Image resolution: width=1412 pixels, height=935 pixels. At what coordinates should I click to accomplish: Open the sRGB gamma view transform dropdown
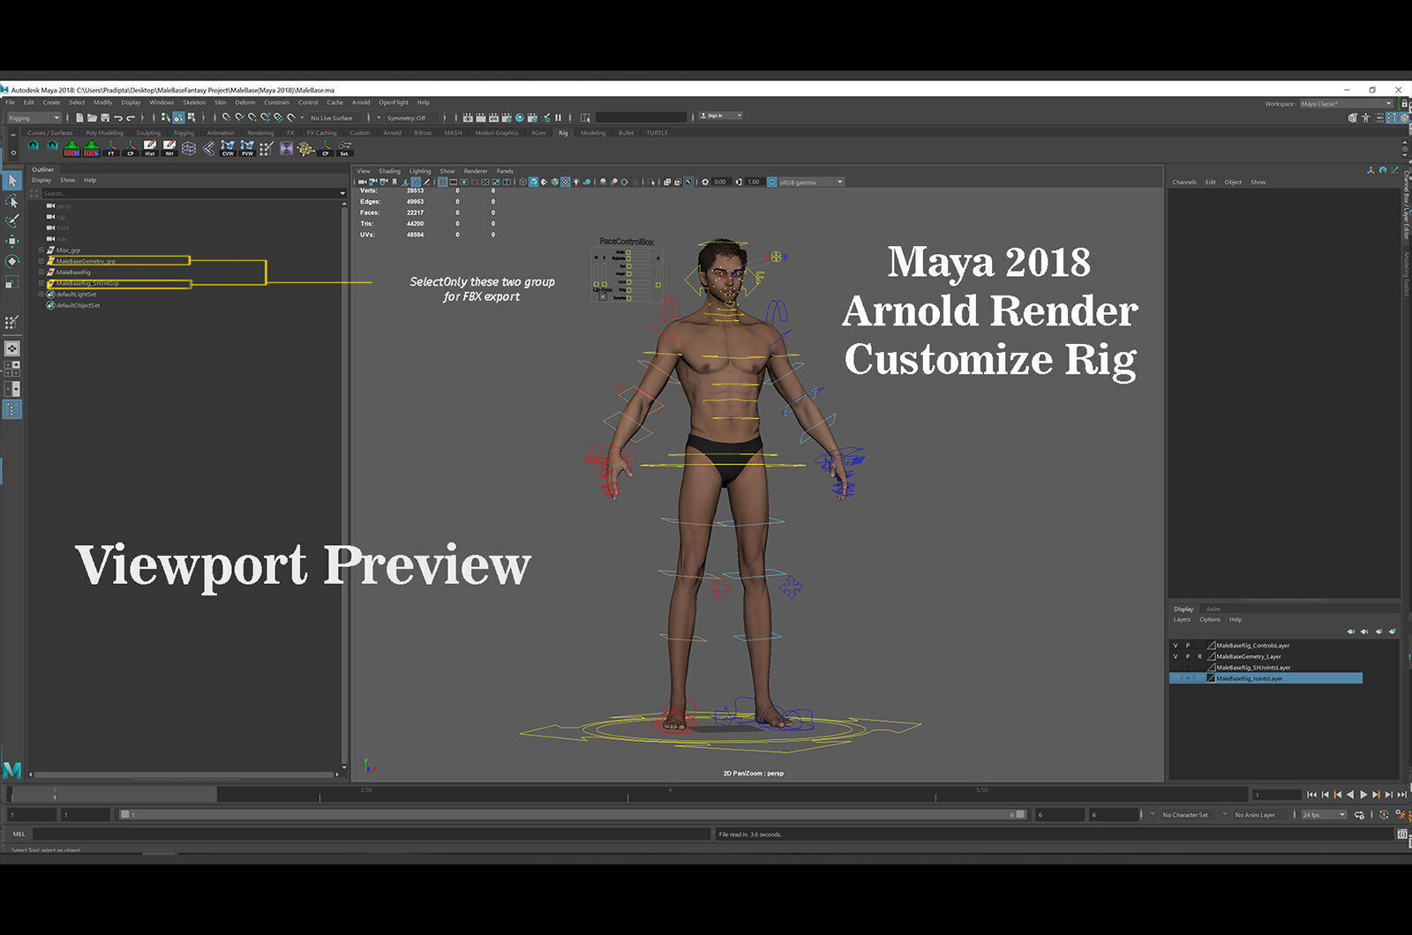tap(810, 182)
